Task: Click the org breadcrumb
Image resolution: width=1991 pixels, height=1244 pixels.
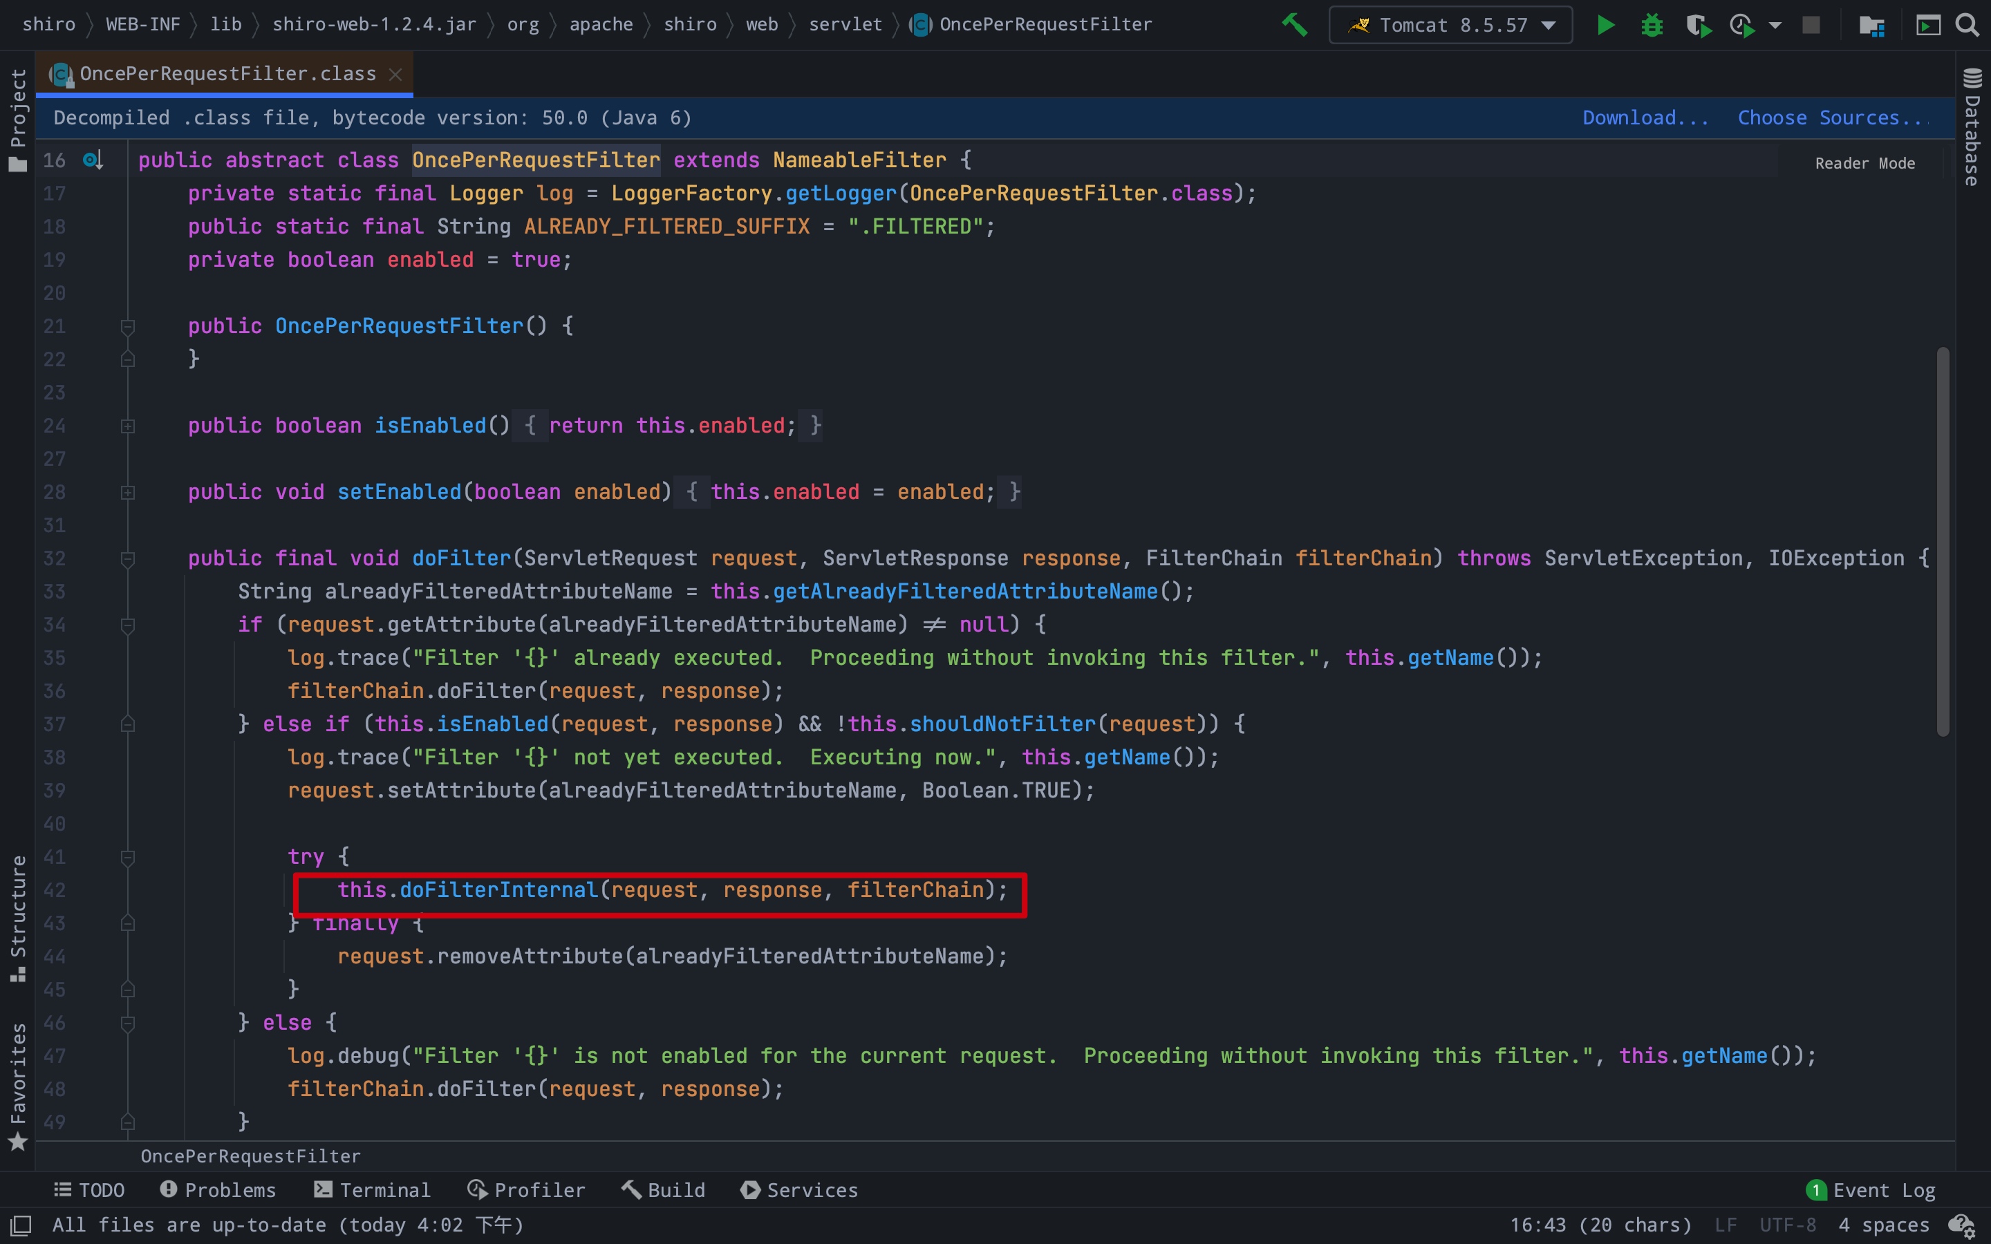Action: tap(523, 25)
